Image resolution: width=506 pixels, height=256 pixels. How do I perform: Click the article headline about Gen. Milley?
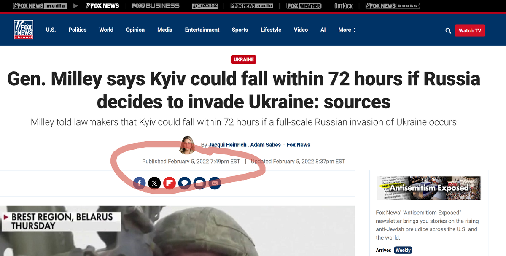244,90
